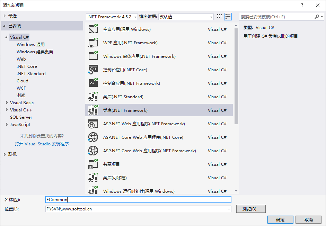326x226 pixels.
Task: Collapse the 已安装 node
Action: pos(5,26)
